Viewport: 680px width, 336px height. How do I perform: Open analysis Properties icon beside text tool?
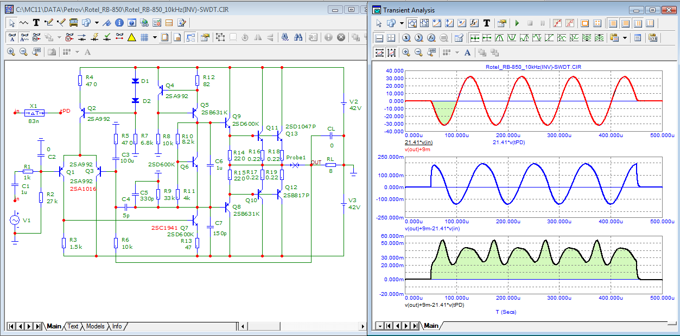pos(501,23)
